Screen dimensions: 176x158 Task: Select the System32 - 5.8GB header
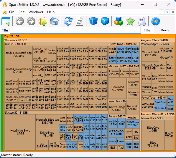coord(56,112)
